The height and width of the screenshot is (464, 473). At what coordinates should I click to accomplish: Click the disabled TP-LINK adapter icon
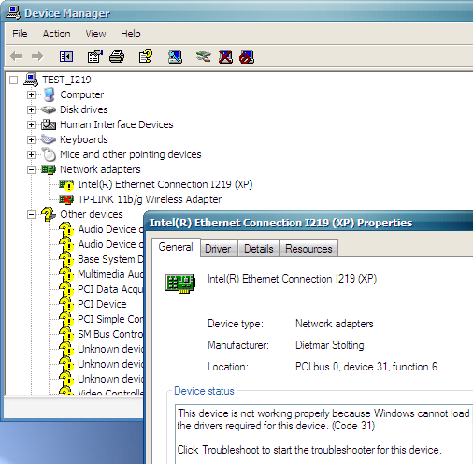tap(66, 199)
